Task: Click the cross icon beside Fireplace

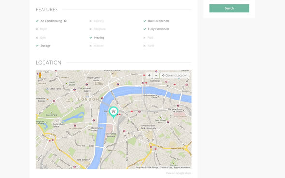Action: pyautogui.click(x=90, y=29)
